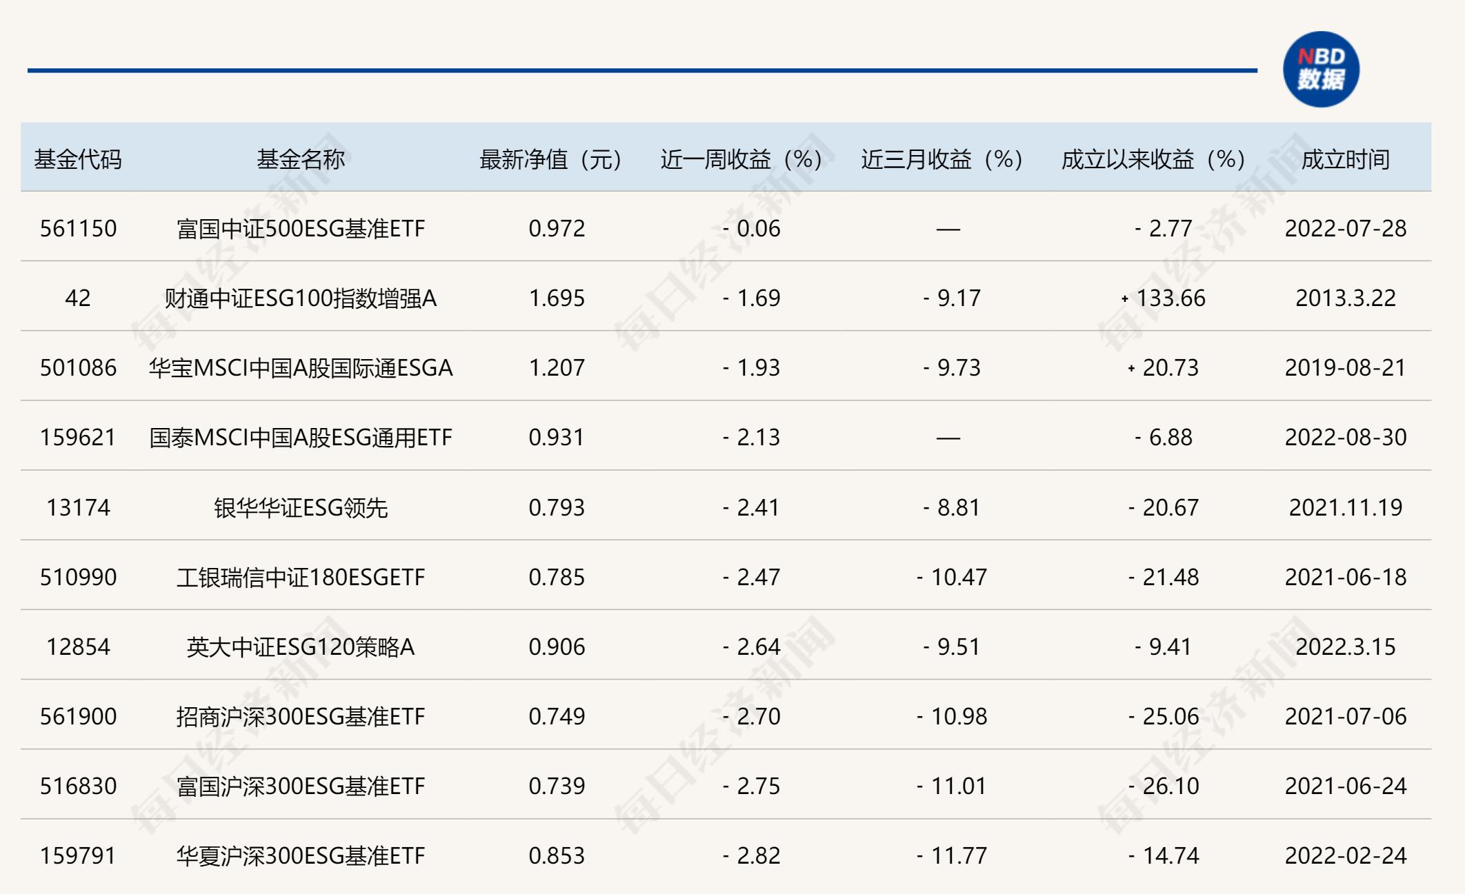Click since-inception return - 6.88
The image size is (1465, 894).
coord(1164,437)
